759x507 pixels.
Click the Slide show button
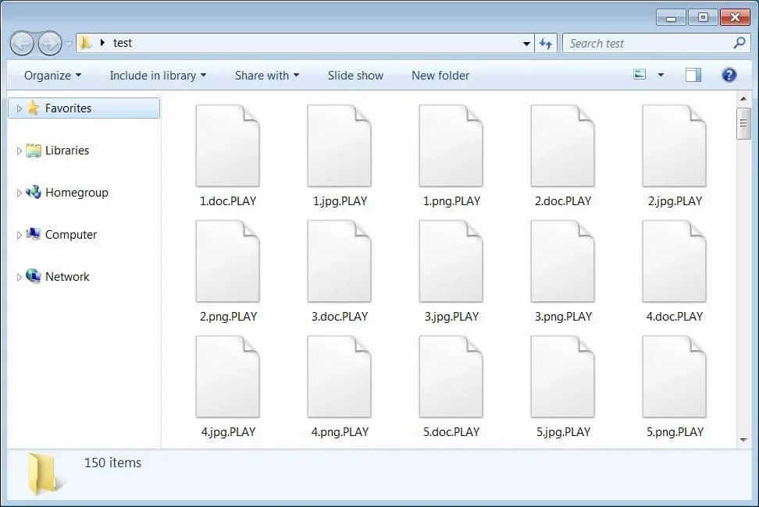coord(355,76)
